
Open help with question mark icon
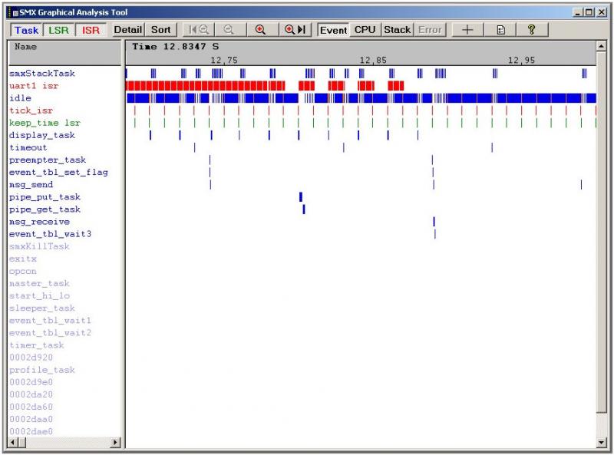(531, 30)
